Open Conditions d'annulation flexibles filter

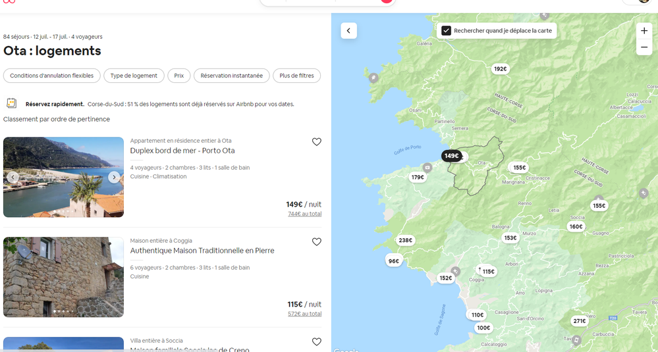click(51, 76)
